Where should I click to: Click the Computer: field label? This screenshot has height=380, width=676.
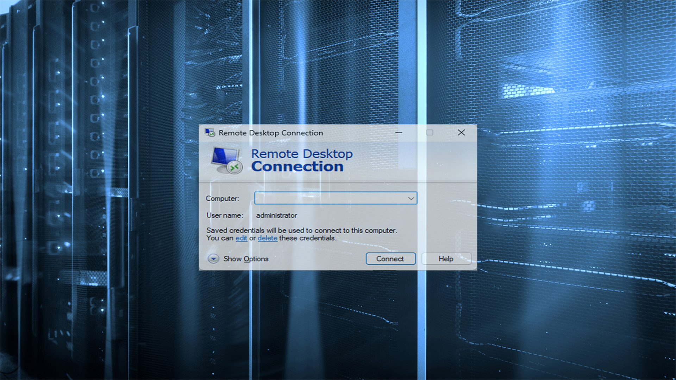[222, 198]
